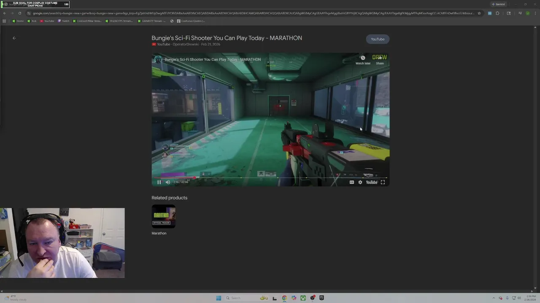The image size is (540, 303).
Task: Click the video title Bungie's Sci-Fi Shooter
Action: [x=227, y=38]
